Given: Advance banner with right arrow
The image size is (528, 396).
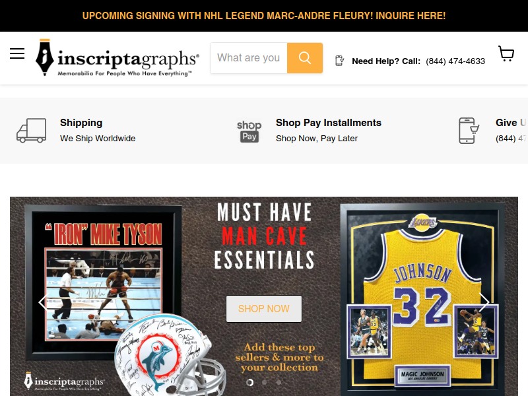Looking at the screenshot, I should [x=484, y=302].
